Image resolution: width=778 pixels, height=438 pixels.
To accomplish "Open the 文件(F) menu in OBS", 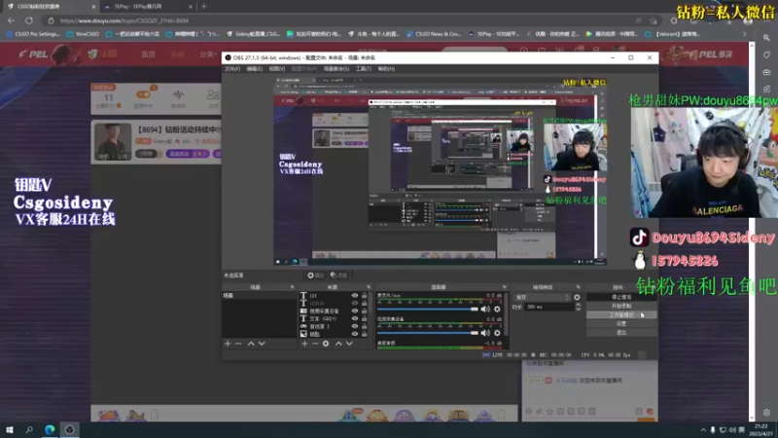I will 232,68.
